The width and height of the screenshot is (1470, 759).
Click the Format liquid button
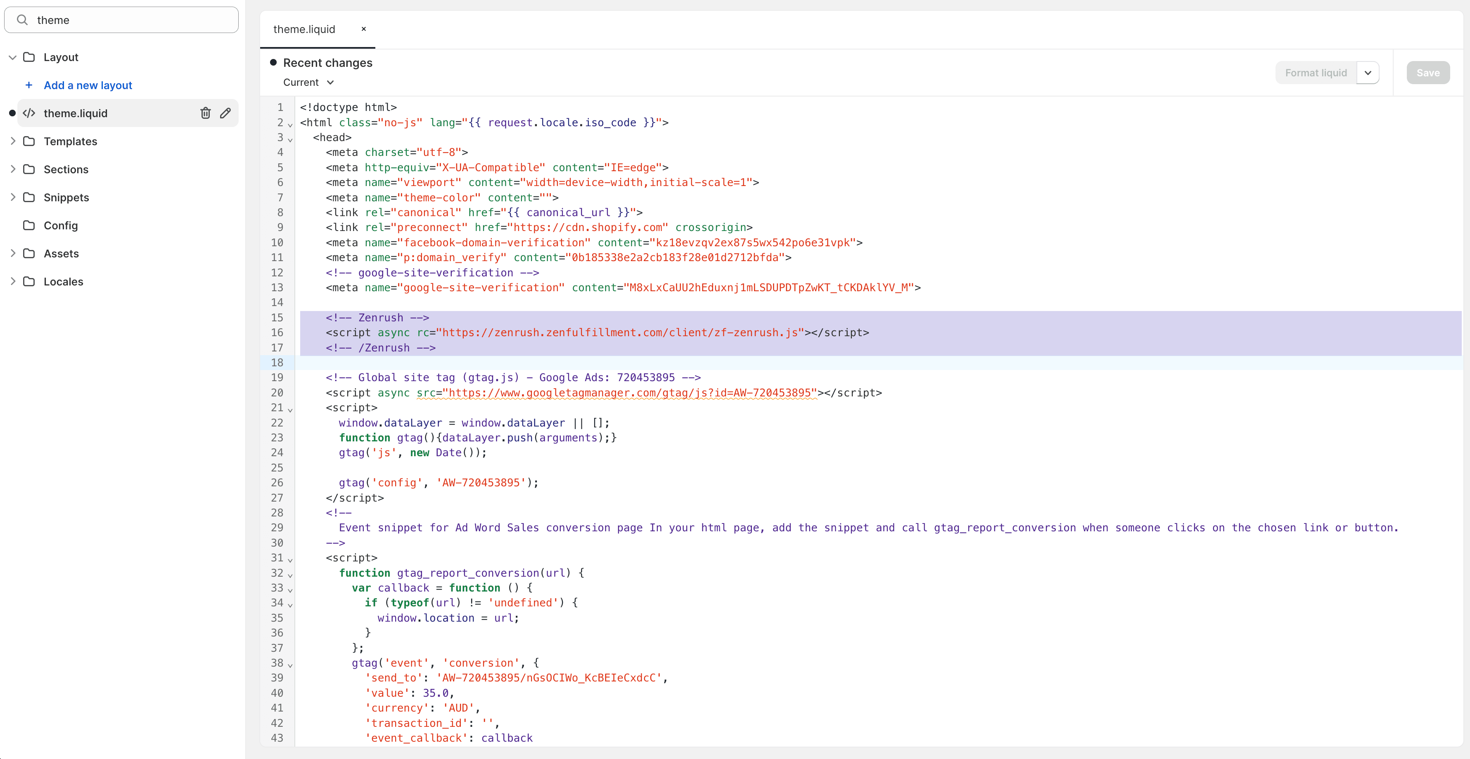[1316, 73]
